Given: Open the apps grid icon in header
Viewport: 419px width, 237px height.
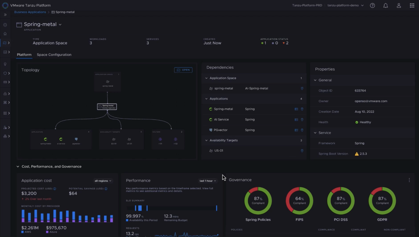Looking at the screenshot, I should tap(412, 5).
